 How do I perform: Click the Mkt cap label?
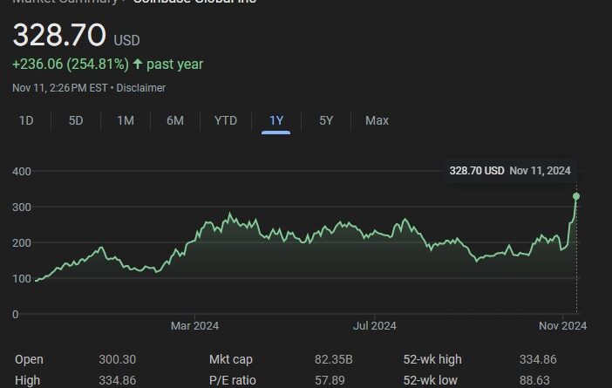click(231, 359)
